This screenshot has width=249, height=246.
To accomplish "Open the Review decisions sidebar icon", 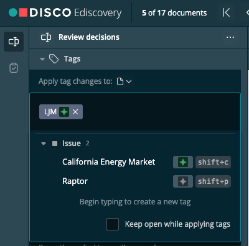I will coord(14,42).
